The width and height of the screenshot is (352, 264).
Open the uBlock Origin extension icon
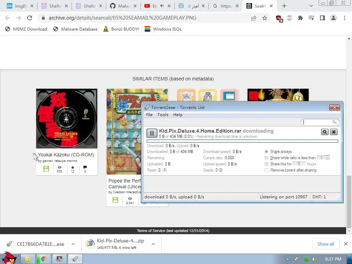click(279, 19)
